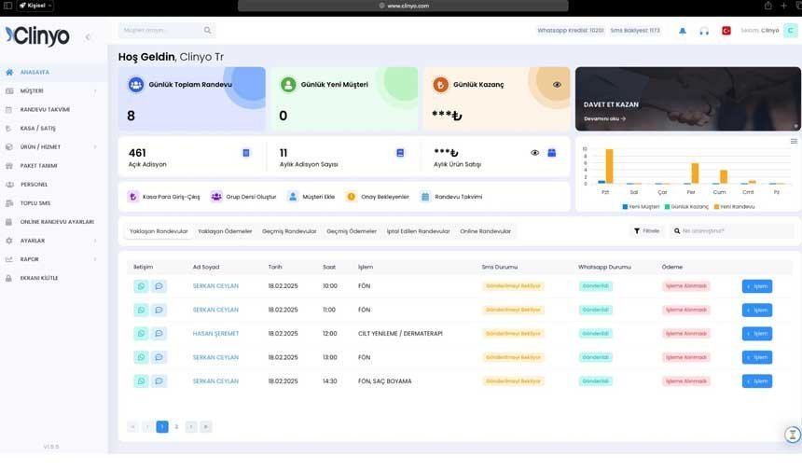Toggle the browser sidebar icon
This screenshot has width=802, height=470.
tap(7, 6)
